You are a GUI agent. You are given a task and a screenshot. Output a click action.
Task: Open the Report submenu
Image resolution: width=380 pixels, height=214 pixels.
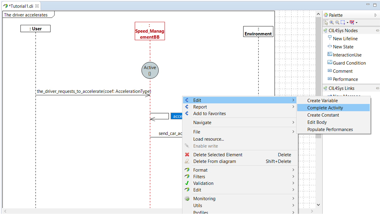click(239, 107)
